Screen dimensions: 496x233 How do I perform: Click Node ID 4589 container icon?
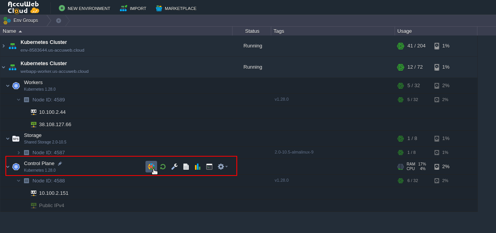point(26,100)
